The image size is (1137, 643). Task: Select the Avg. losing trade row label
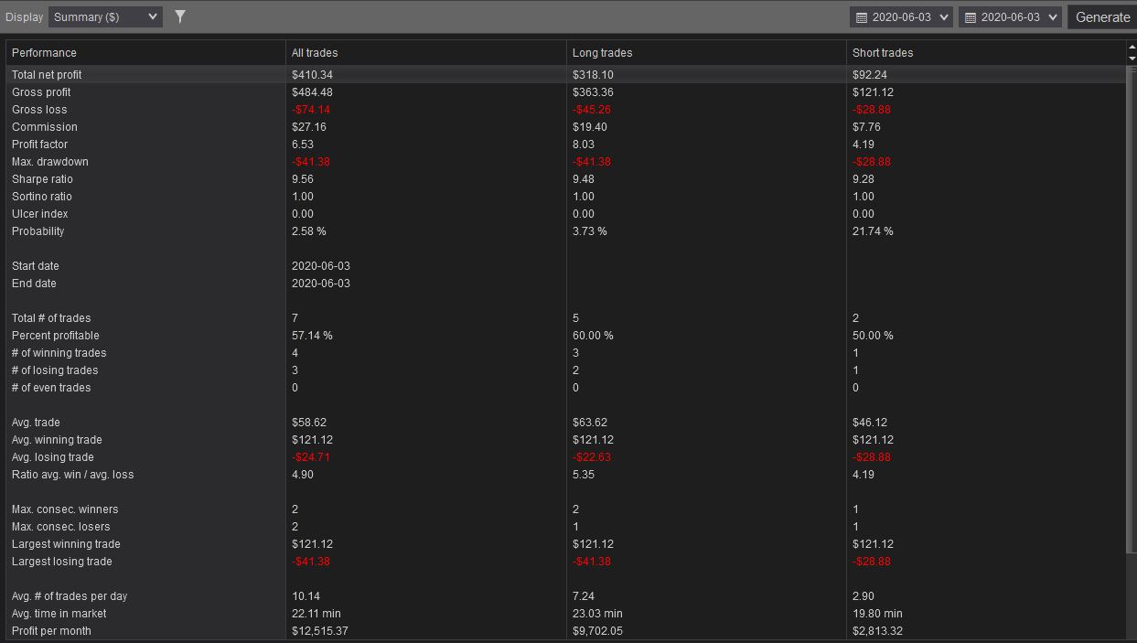click(x=53, y=457)
